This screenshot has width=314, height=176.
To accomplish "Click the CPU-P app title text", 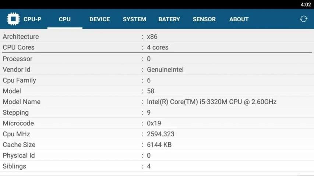I will click(32, 19).
